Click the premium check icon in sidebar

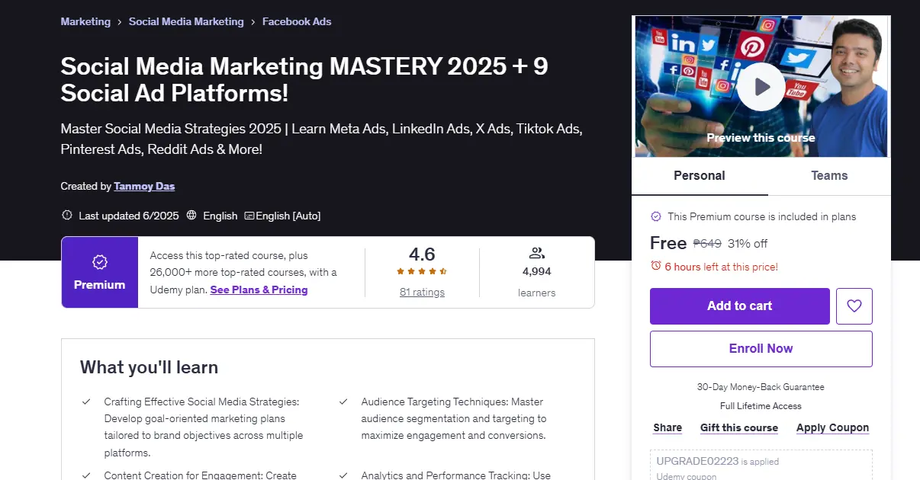pos(655,216)
